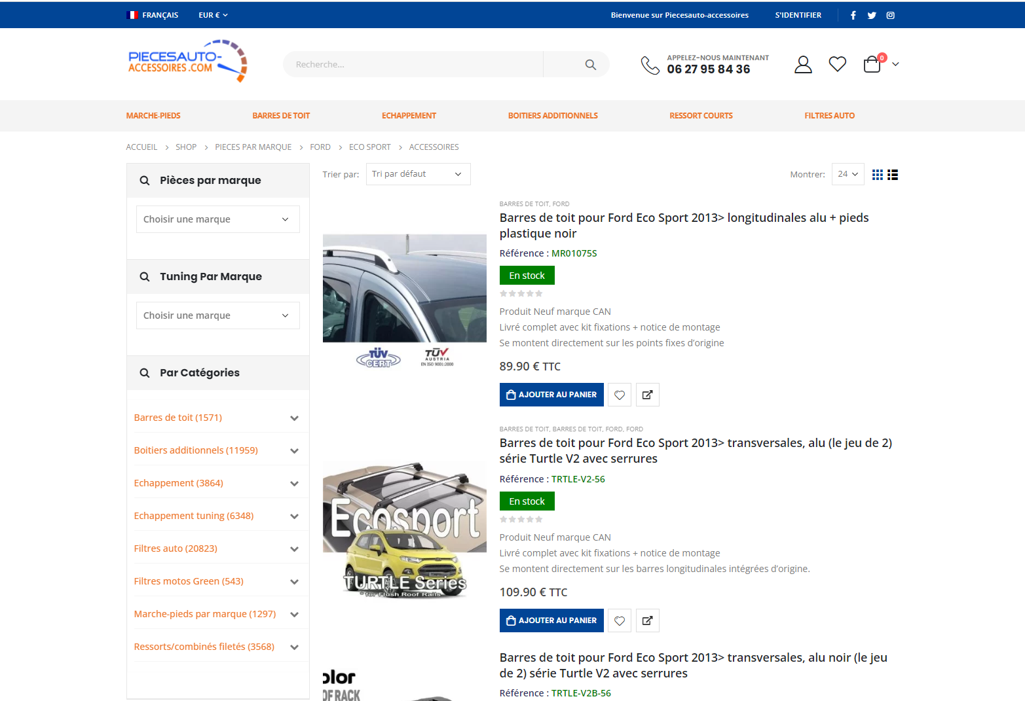Expand the cart dropdown arrow
1025x701 pixels.
[895, 64]
